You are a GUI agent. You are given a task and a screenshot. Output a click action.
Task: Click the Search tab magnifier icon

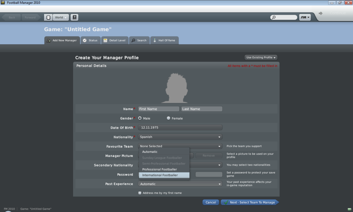[x=133, y=41]
